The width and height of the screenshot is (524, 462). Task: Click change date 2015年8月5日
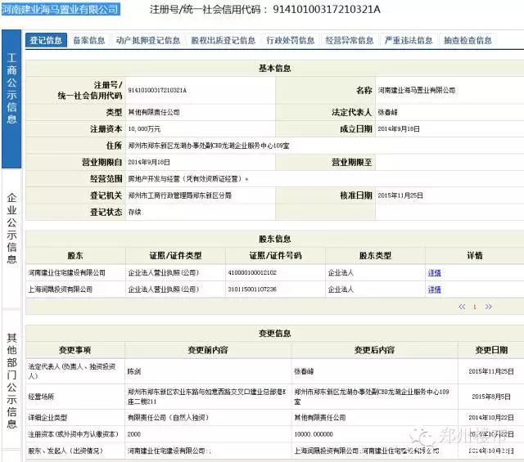tap(491, 397)
